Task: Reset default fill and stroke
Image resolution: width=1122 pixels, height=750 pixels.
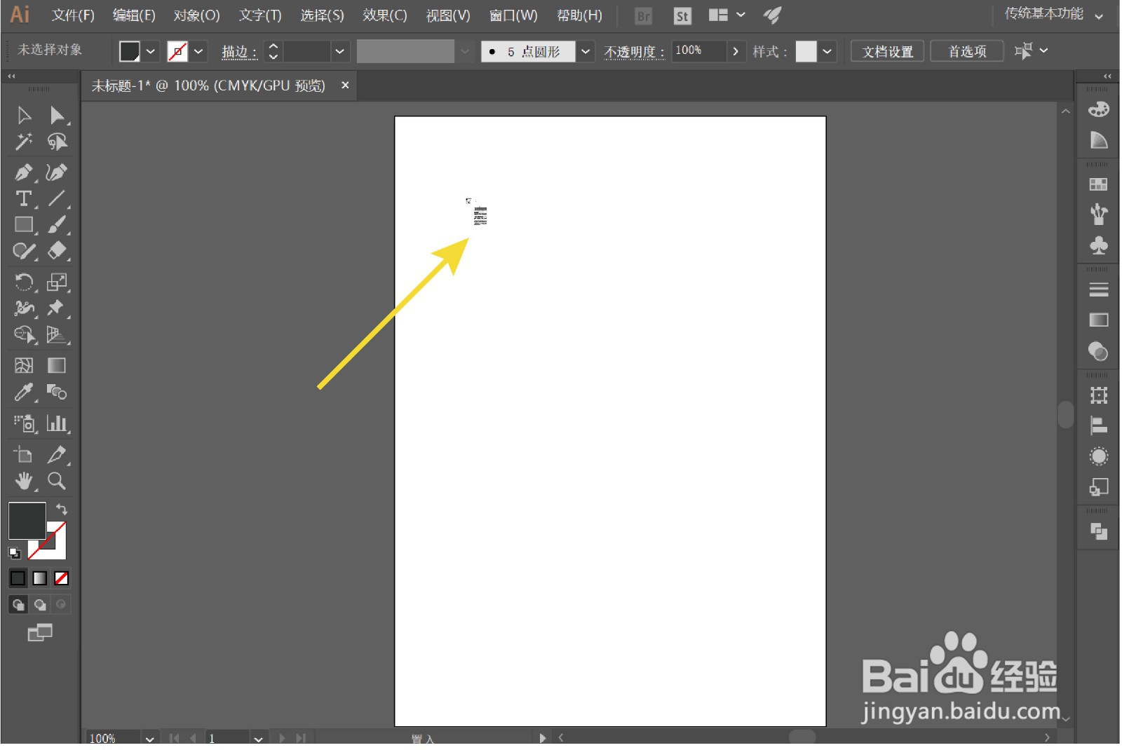Action: coord(14,553)
